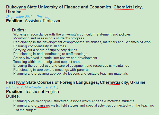Click the curriculum review and development line
The width and height of the screenshot is (159, 115).
(58, 58)
